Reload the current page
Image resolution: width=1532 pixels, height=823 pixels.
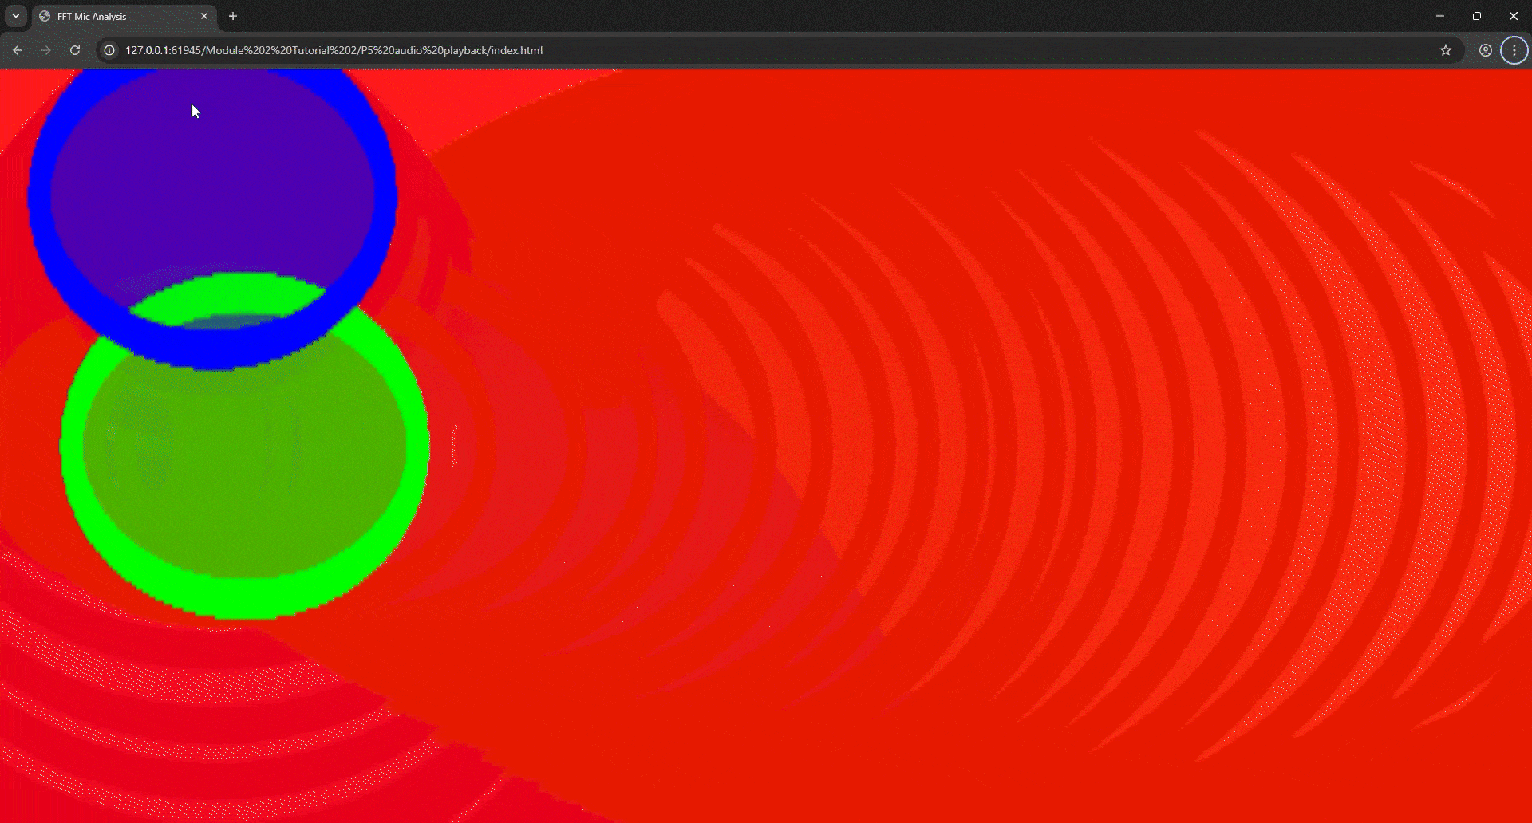tap(74, 49)
